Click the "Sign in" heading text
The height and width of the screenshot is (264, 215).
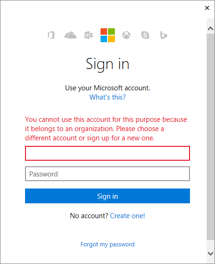tap(107, 64)
